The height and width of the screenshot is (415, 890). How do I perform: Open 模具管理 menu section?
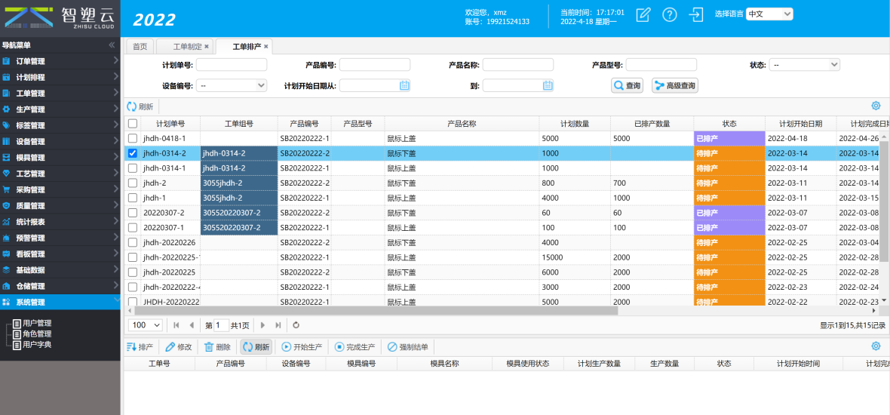pos(60,158)
